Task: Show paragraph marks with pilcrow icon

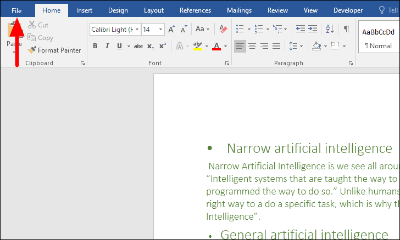Action: pos(346,29)
